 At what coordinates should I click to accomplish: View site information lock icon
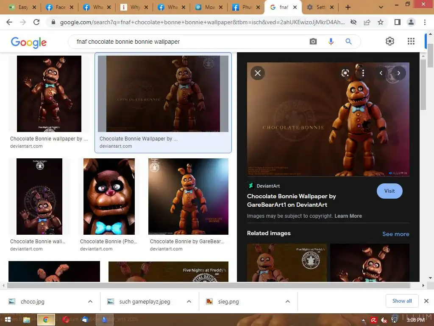point(53,22)
